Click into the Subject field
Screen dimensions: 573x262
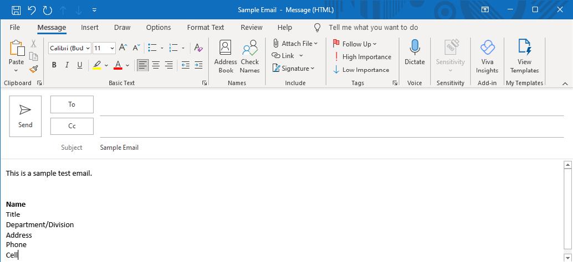tap(327, 148)
